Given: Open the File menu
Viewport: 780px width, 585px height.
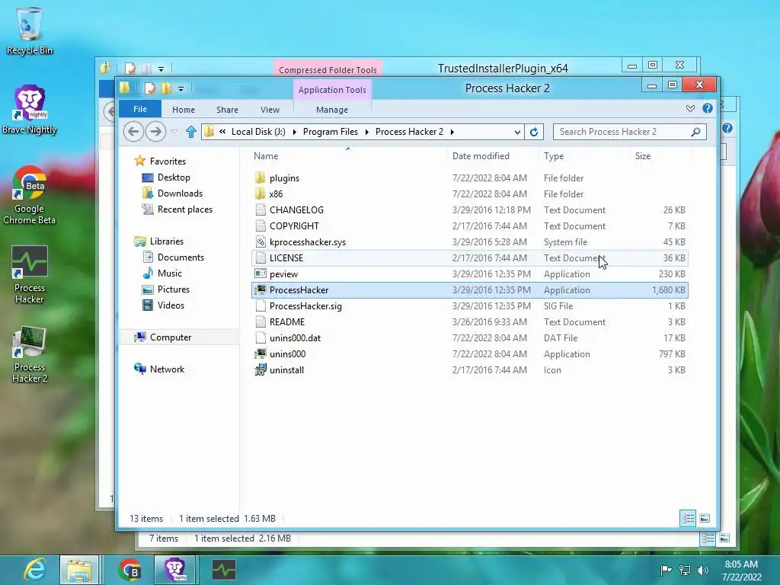Looking at the screenshot, I should pos(140,109).
